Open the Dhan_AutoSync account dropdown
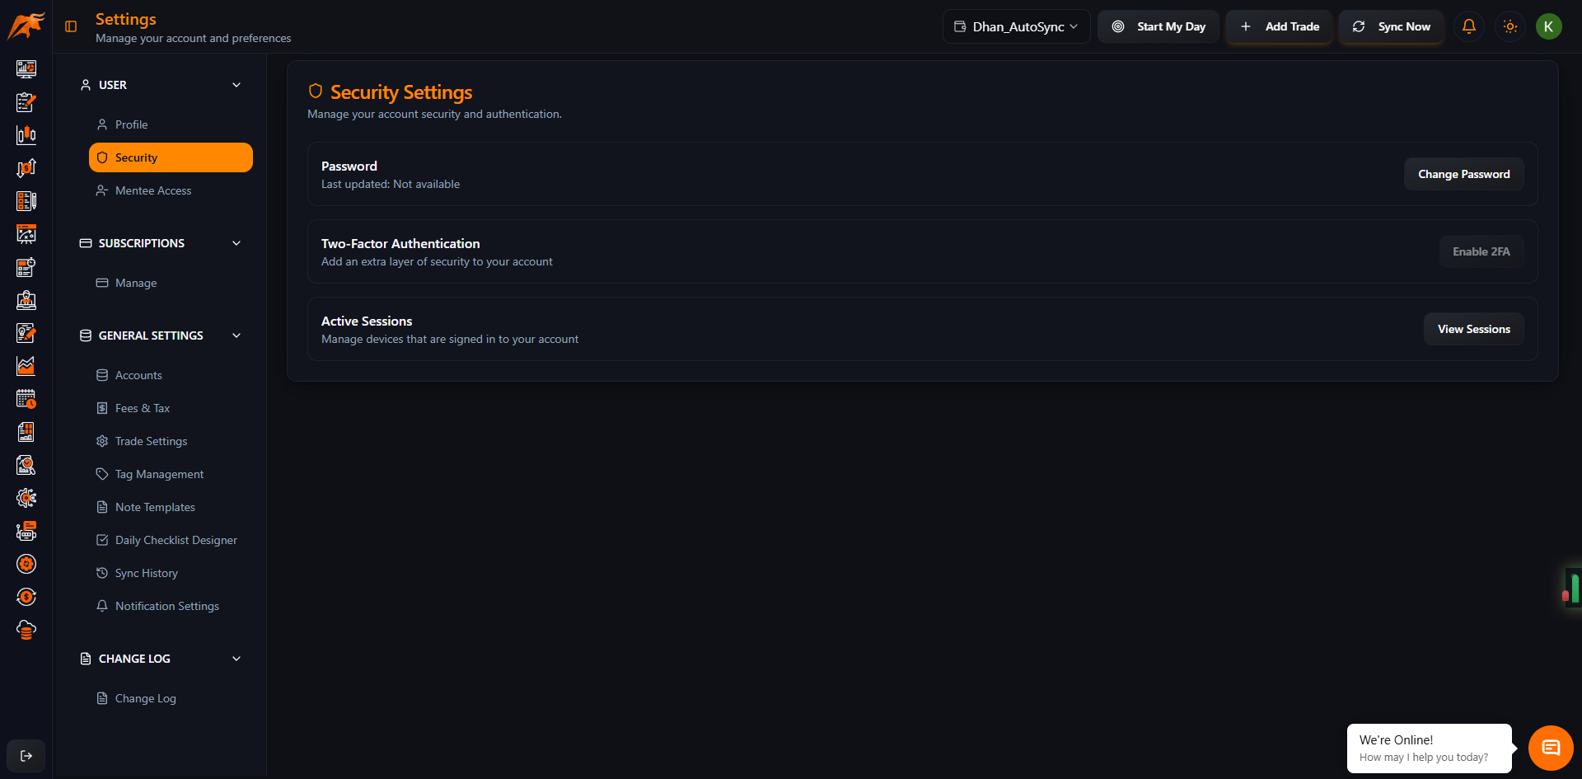Viewport: 1582px width, 779px height. click(x=1016, y=26)
